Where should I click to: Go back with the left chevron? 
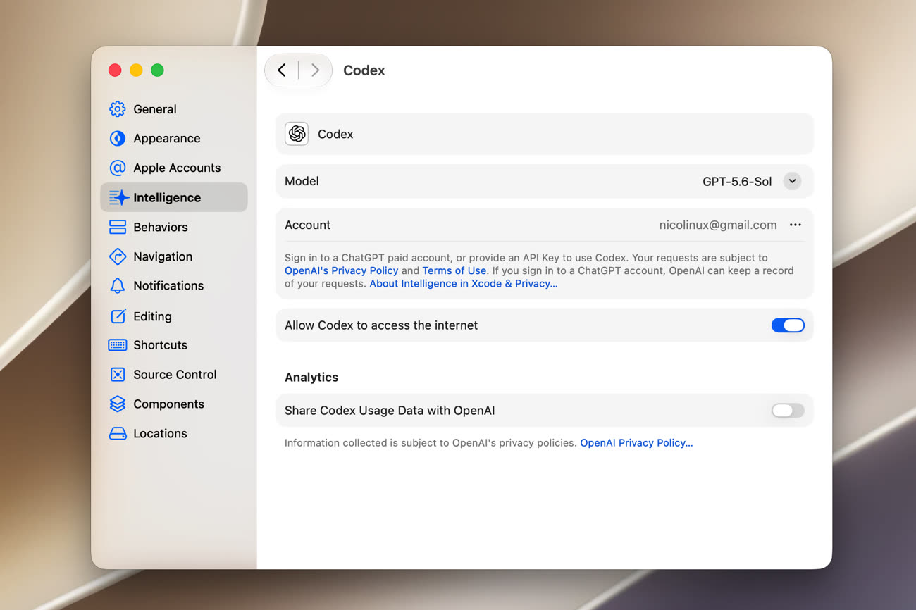pyautogui.click(x=282, y=70)
